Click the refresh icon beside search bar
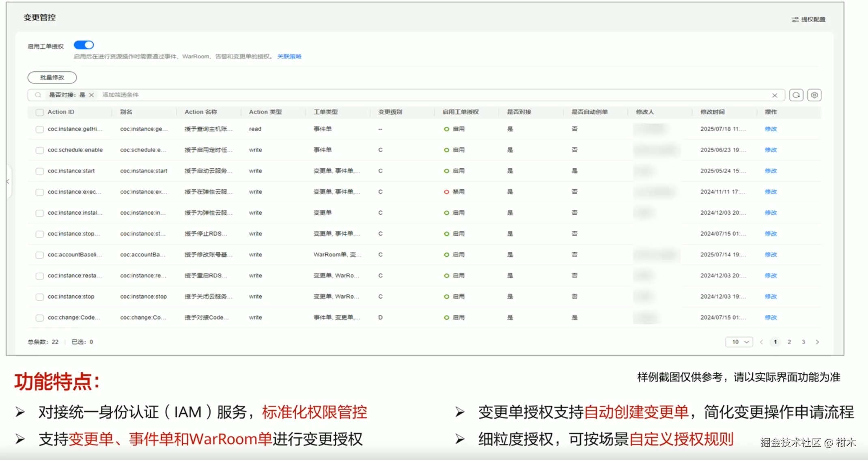 pos(796,95)
